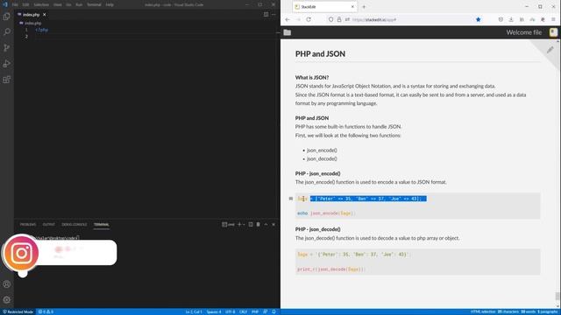Change encoding via UTF-8 in status bar

(230, 311)
